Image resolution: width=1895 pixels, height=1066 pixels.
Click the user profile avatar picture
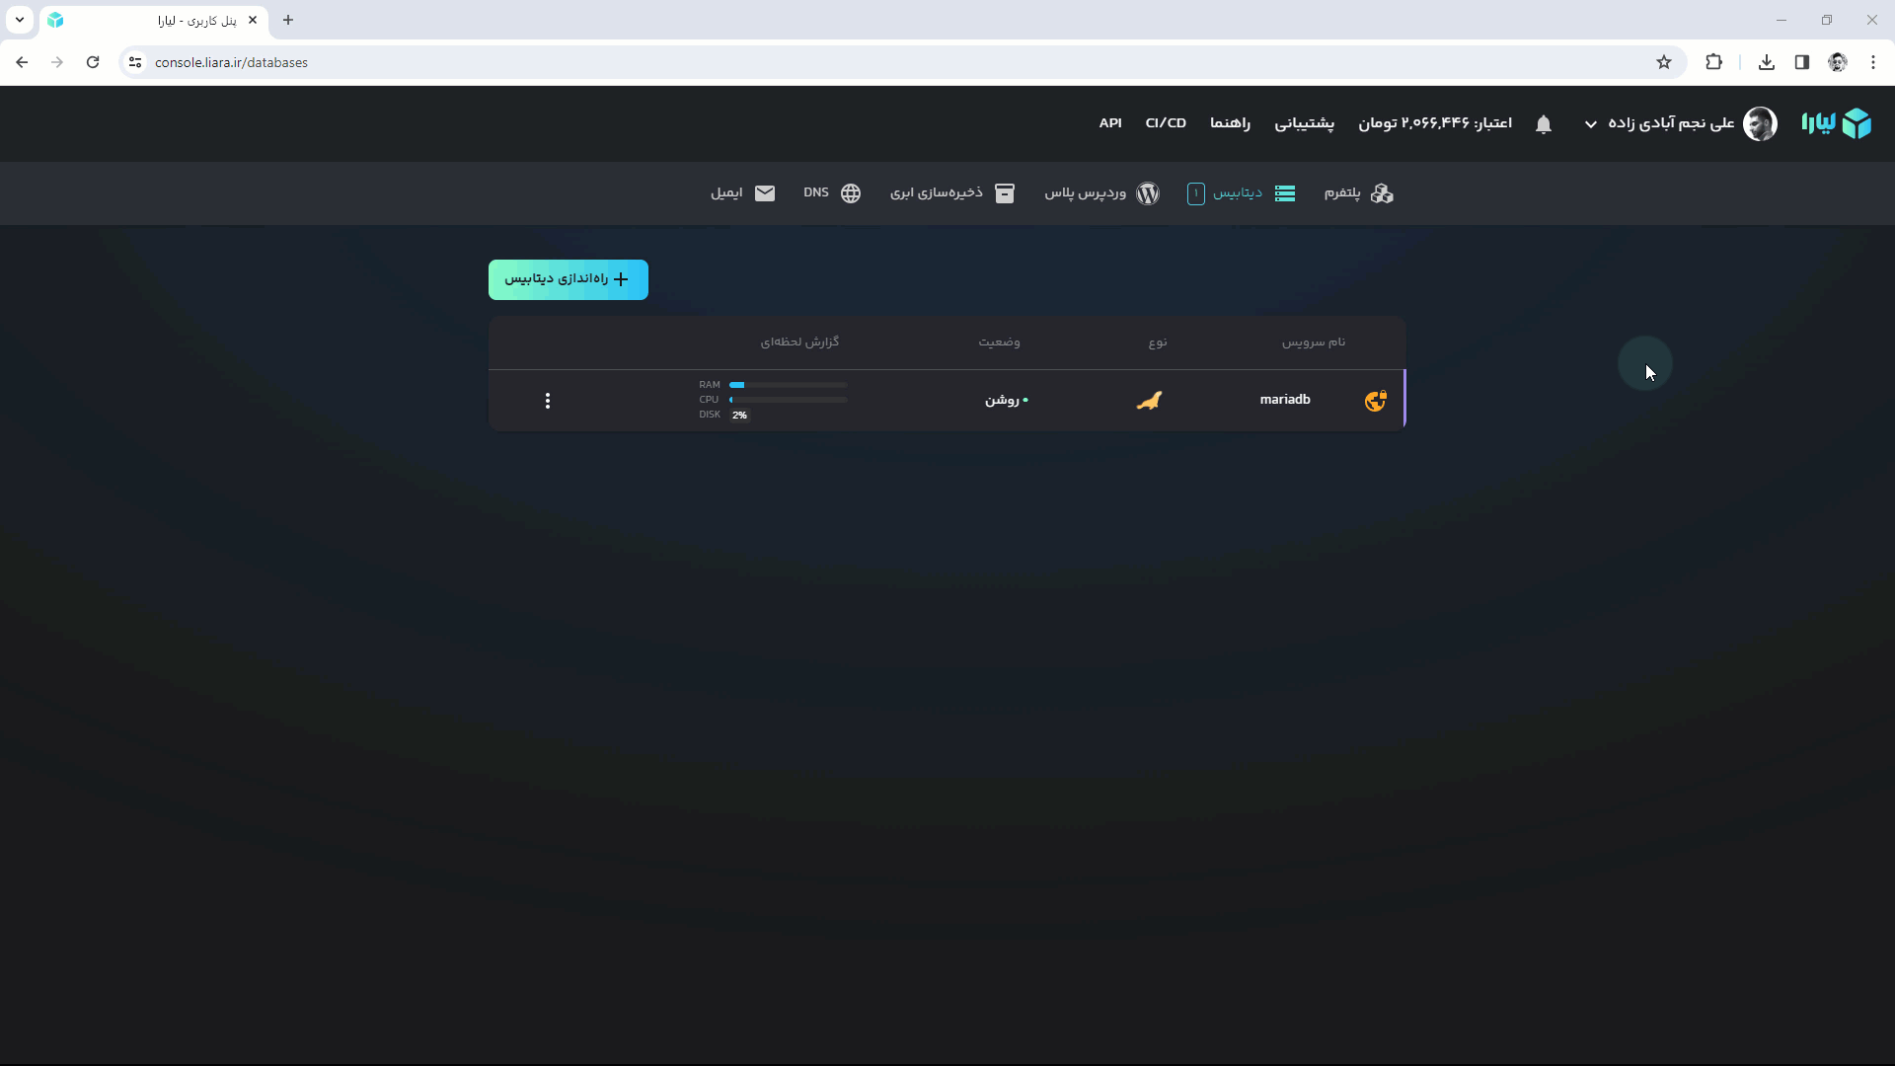(1760, 123)
